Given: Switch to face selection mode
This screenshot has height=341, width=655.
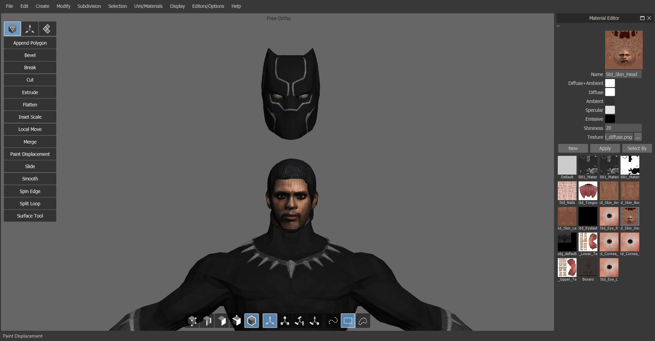Looking at the screenshot, I should pyautogui.click(x=222, y=321).
